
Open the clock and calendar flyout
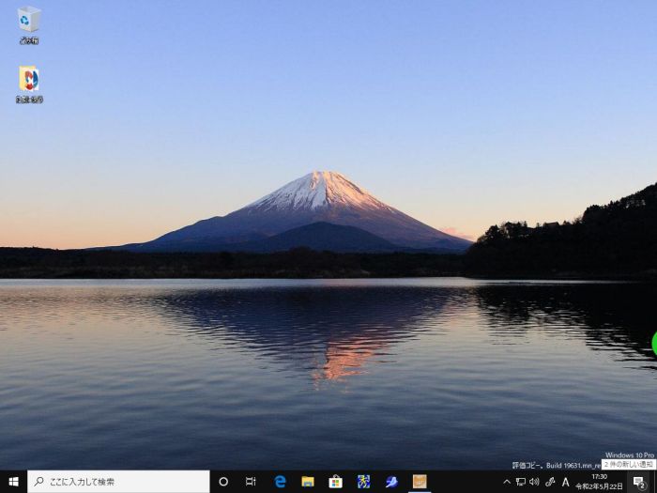click(599, 482)
